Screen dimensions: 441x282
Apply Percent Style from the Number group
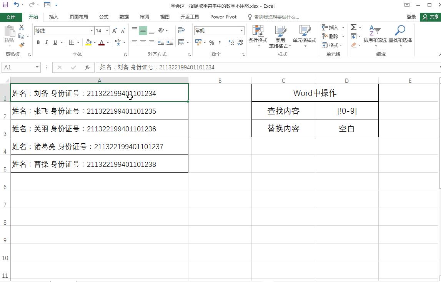tap(211, 43)
